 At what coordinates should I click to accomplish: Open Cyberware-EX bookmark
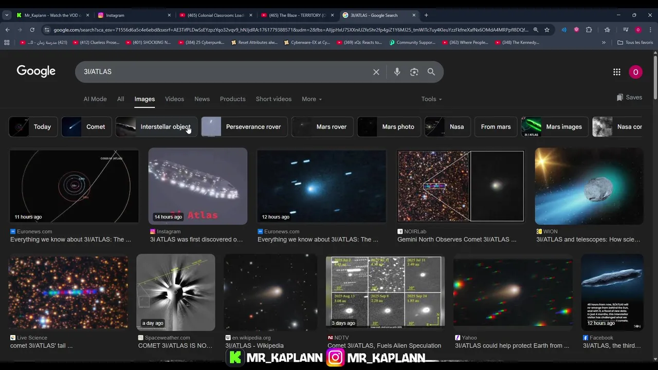(x=307, y=42)
